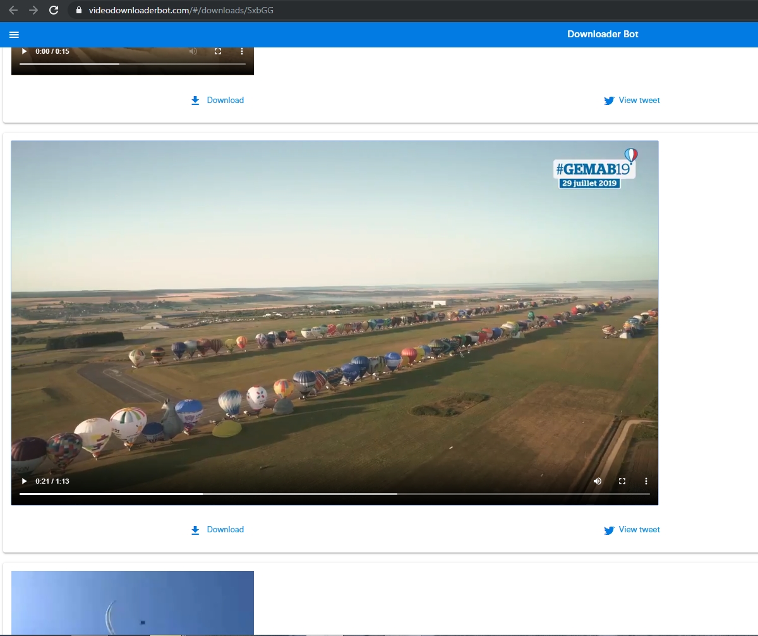
Task: Click Twitter bird icon under balloon video
Action: [x=609, y=530]
